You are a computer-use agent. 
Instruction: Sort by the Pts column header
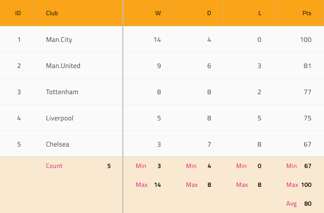point(299,13)
